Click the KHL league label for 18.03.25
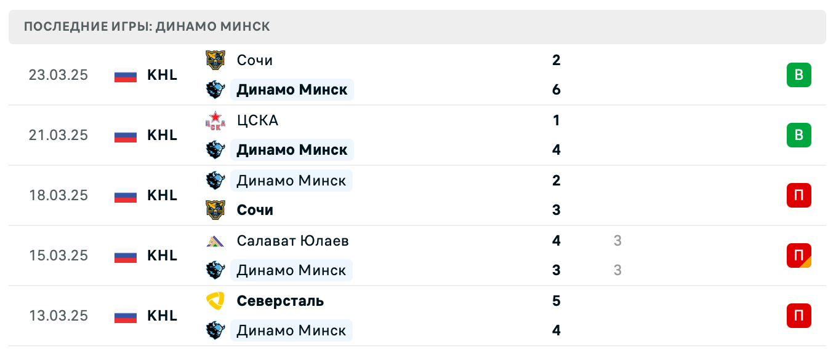The image size is (836, 355). [163, 195]
